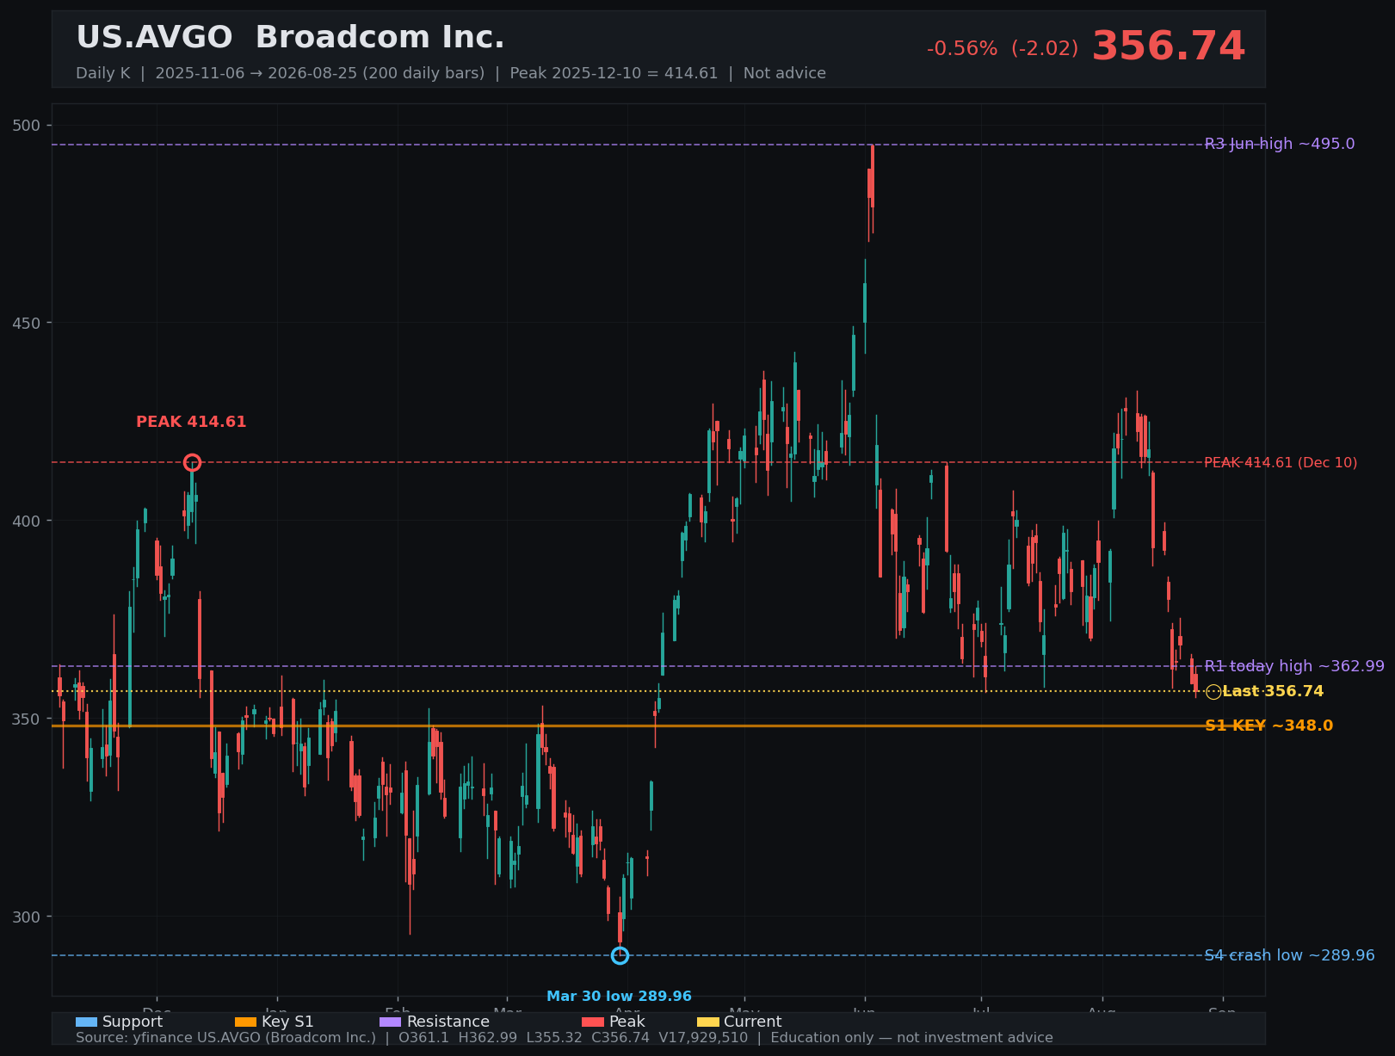
Task: Click the June high candlestick near 495
Action: pos(872,189)
